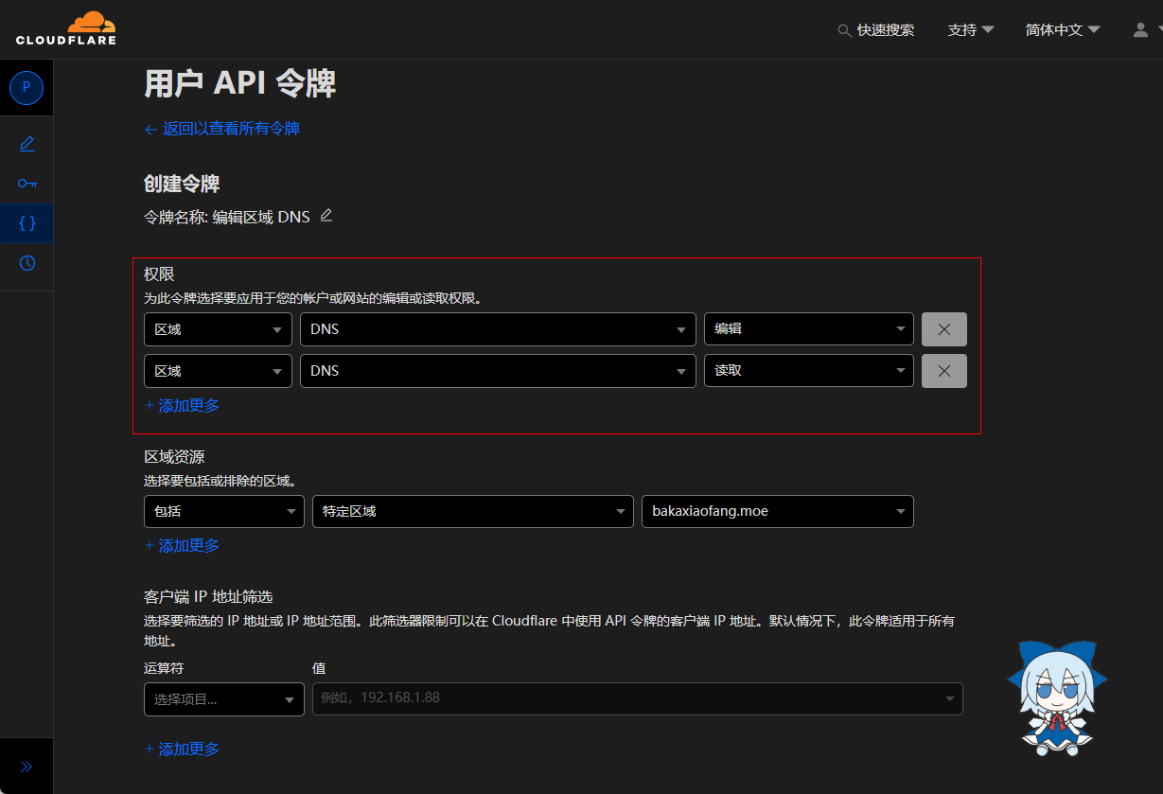The height and width of the screenshot is (794, 1163).
Task: Edit token name with pencil icon
Action: coord(326,216)
